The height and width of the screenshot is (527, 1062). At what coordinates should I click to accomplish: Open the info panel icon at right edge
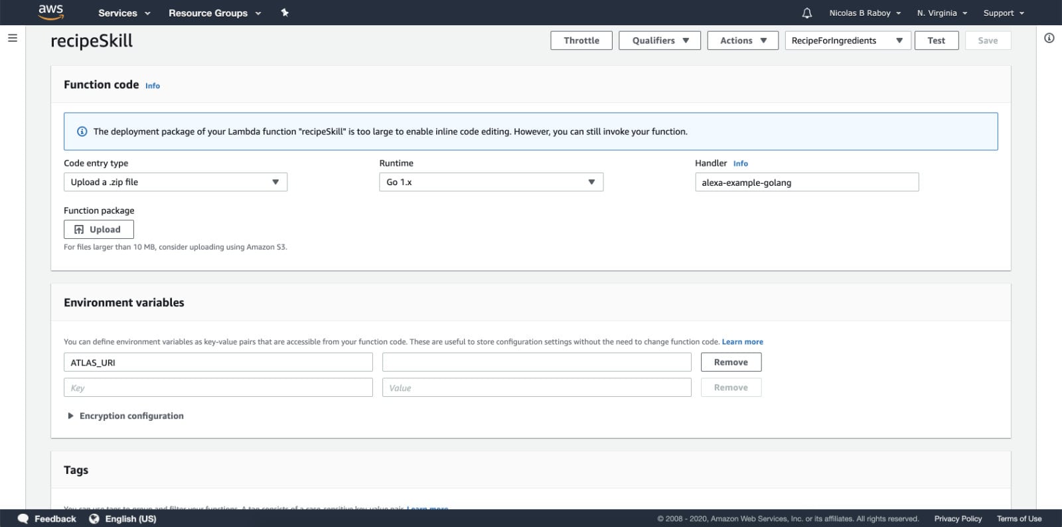click(x=1049, y=38)
